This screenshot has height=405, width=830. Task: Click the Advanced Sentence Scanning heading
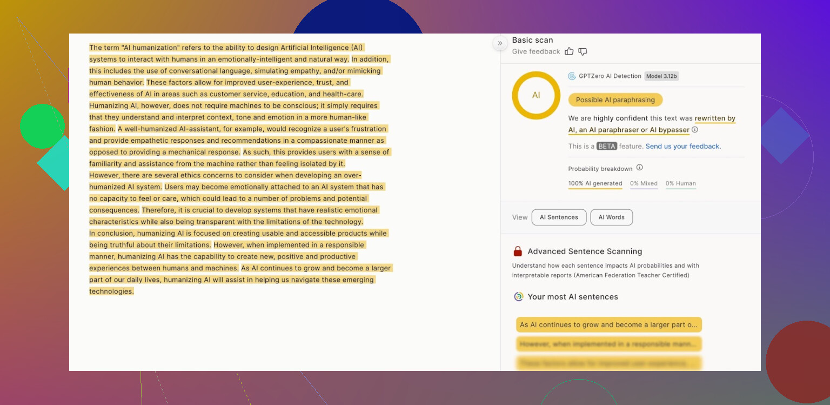tap(585, 251)
